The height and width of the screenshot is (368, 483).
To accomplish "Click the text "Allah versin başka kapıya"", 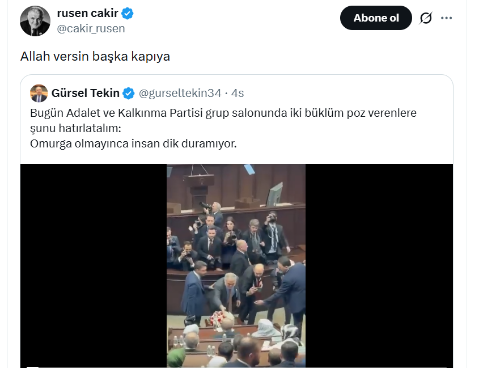I will [95, 57].
